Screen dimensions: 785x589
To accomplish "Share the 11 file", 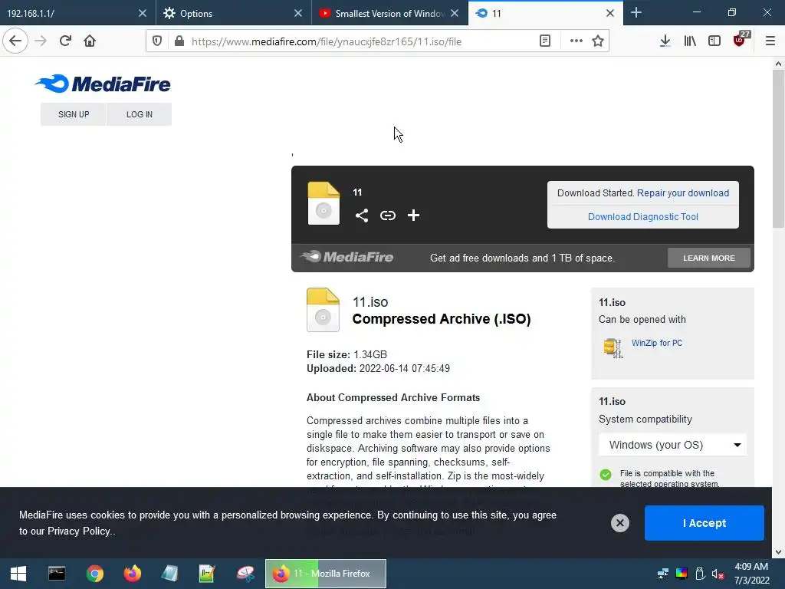I will click(x=362, y=216).
